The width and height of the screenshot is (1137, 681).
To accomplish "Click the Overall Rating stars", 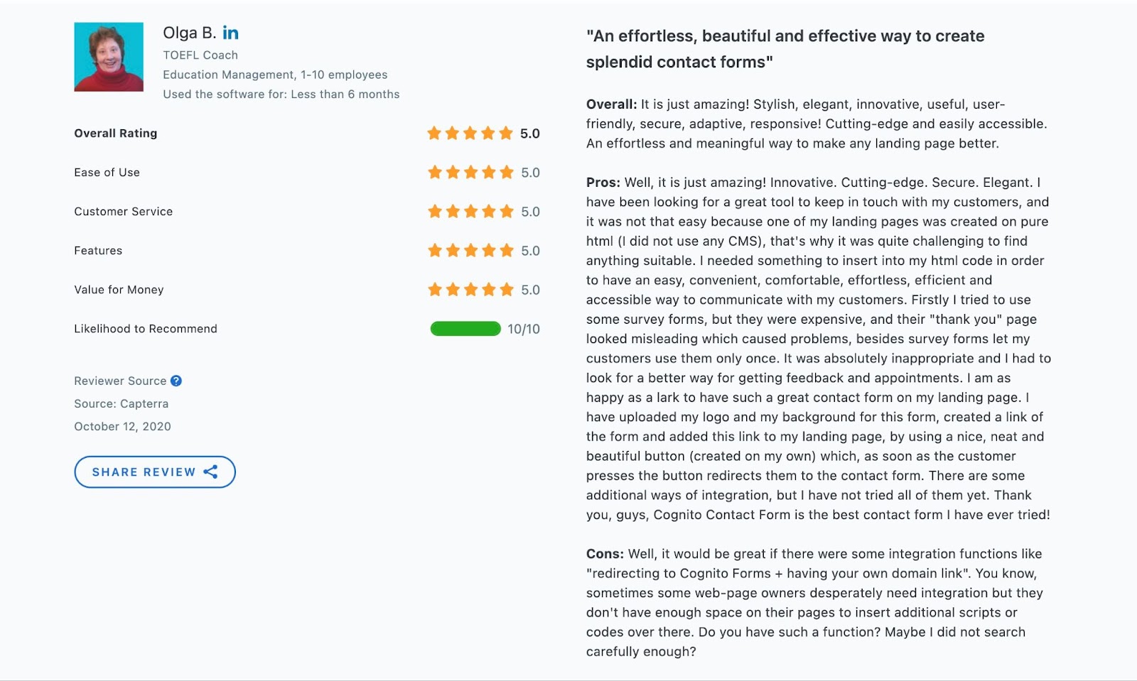I will (x=470, y=134).
